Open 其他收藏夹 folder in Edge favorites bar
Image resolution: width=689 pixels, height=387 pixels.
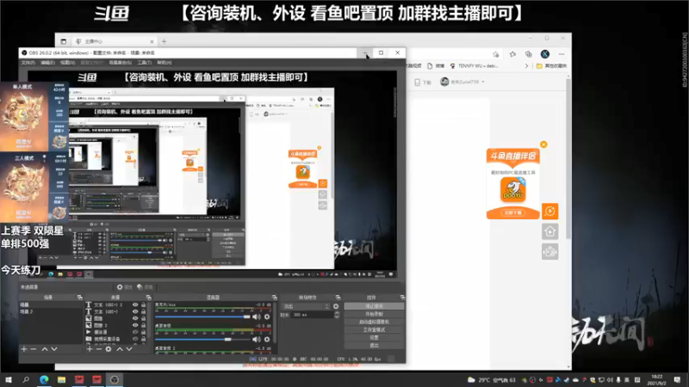click(x=551, y=66)
